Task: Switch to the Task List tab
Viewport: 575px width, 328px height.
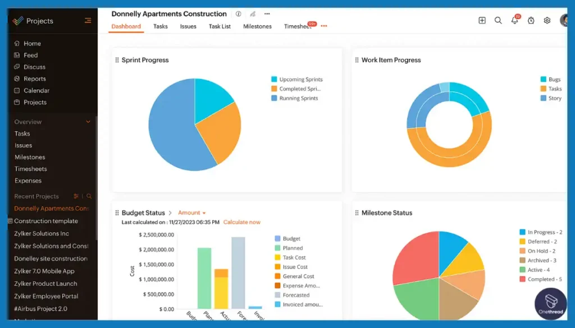Action: (x=220, y=26)
